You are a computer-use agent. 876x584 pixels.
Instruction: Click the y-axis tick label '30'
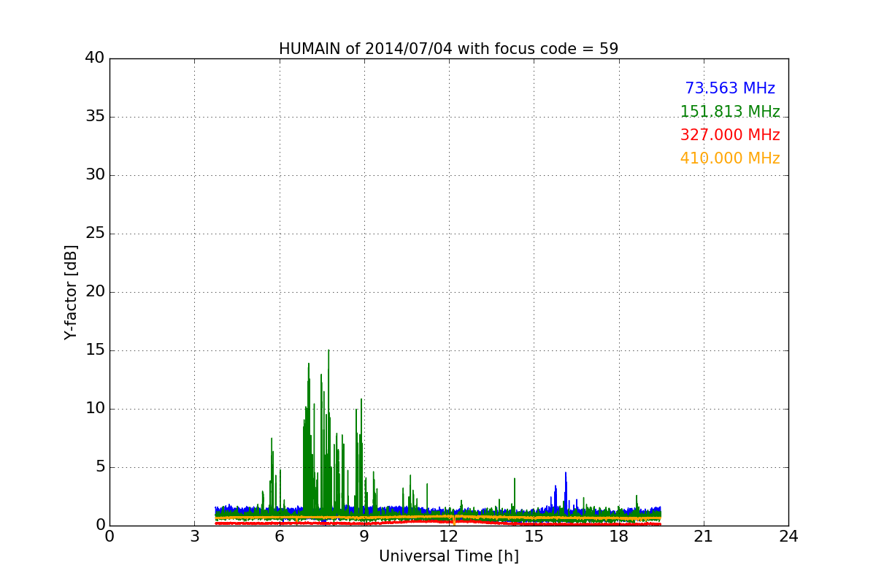(x=95, y=175)
